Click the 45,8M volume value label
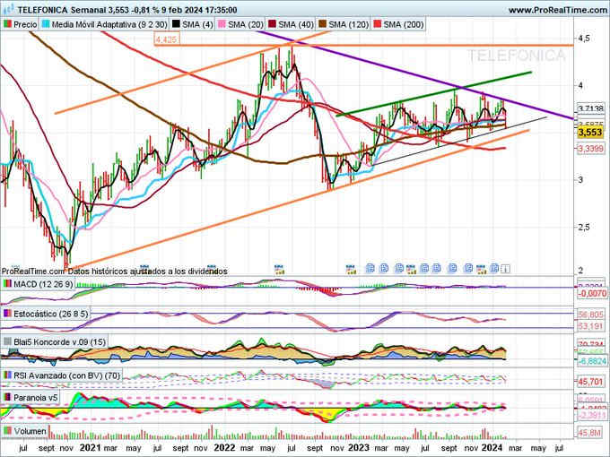610x457 pixels. pyautogui.click(x=589, y=433)
